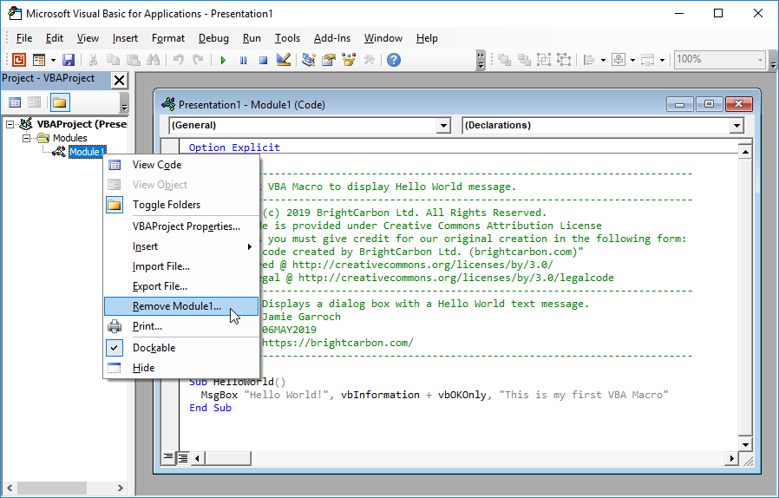Screen dimensions: 779x498
Task: Save the project with the floppy disk icon
Action: tap(68, 60)
